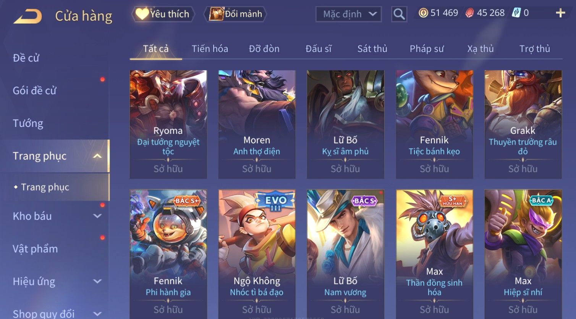Open Đổi mảnh fragment exchange
576x319 pixels.
pos(236,14)
